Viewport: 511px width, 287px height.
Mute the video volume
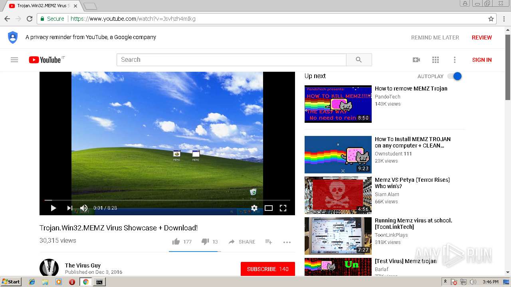click(84, 208)
